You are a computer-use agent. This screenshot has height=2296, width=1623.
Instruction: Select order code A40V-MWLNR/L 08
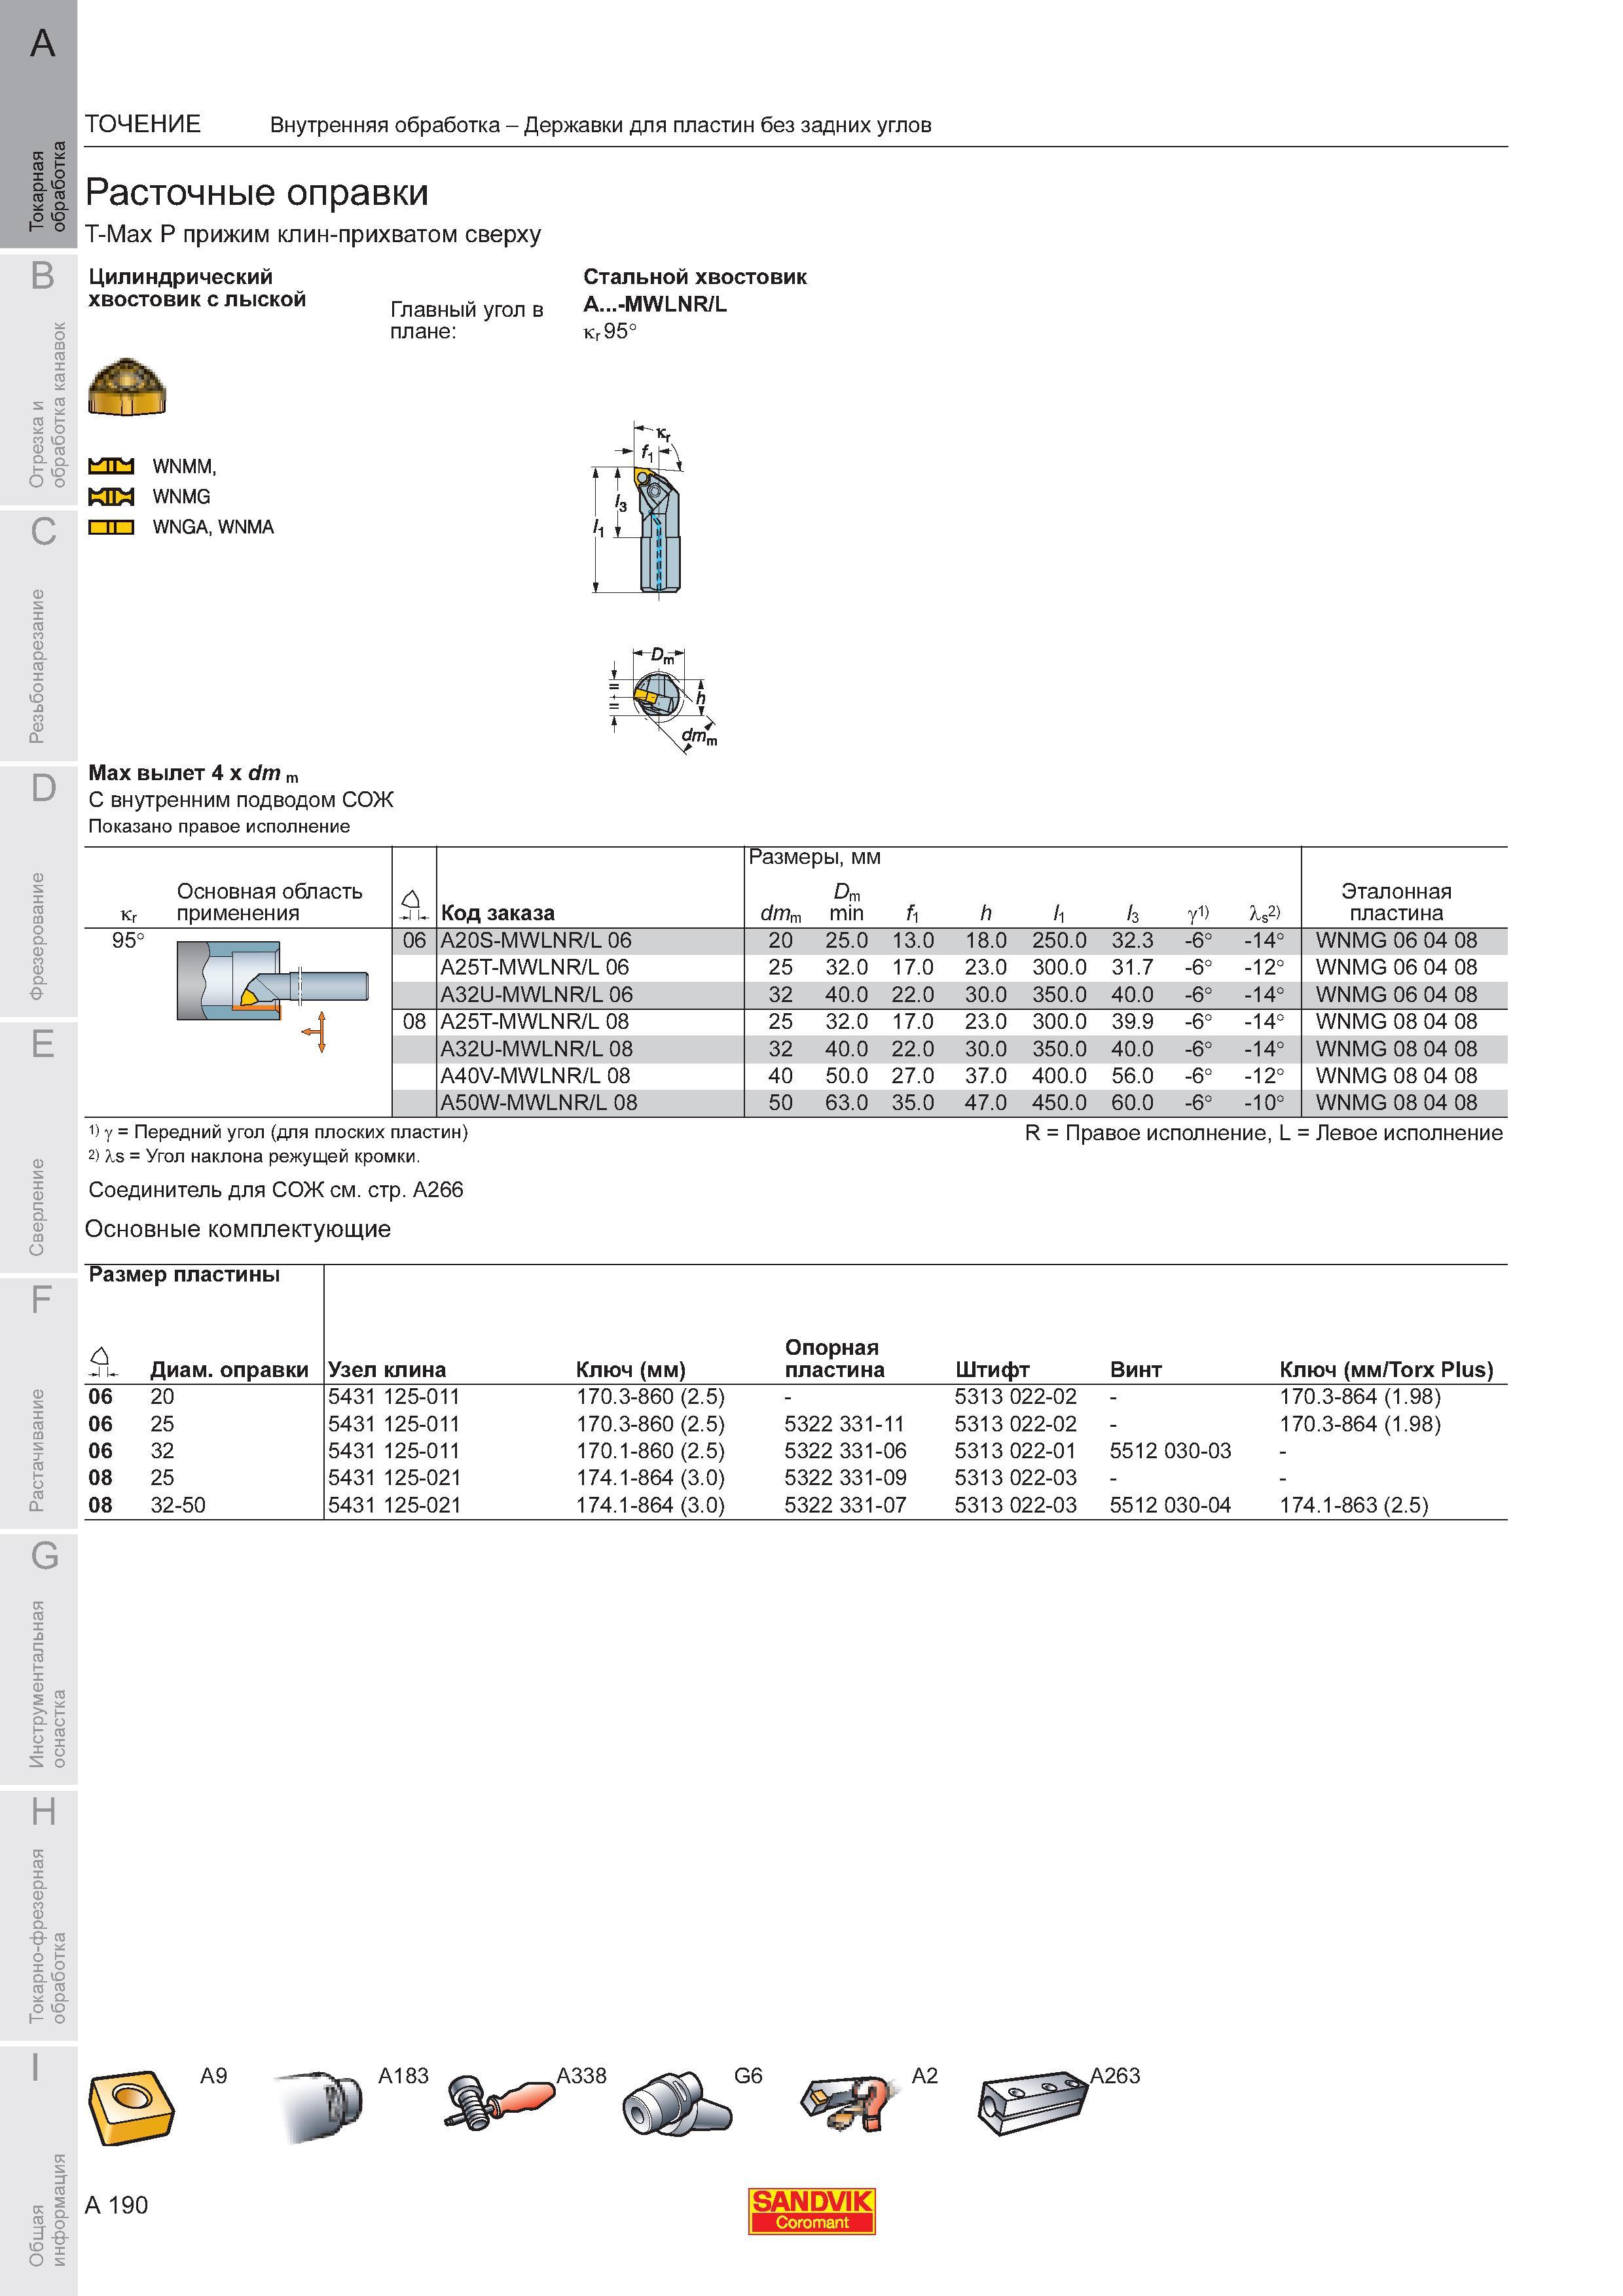point(535,1075)
